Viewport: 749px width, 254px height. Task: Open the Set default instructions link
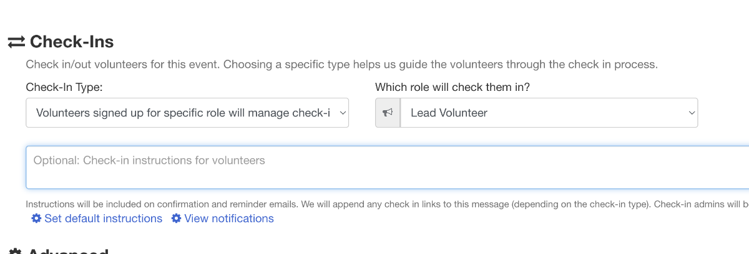click(x=103, y=219)
